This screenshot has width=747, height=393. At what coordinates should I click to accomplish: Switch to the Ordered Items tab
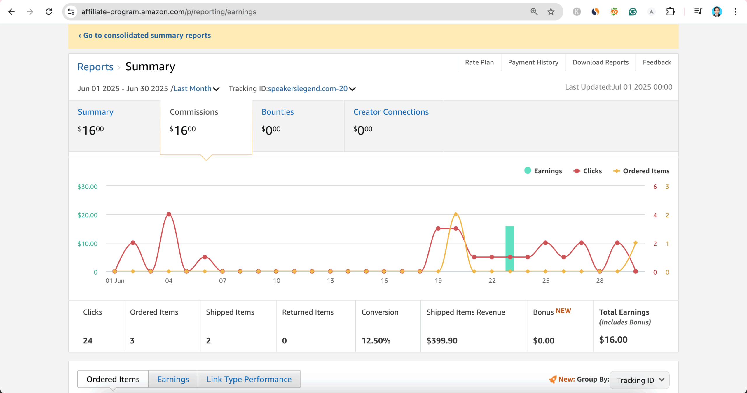point(113,379)
